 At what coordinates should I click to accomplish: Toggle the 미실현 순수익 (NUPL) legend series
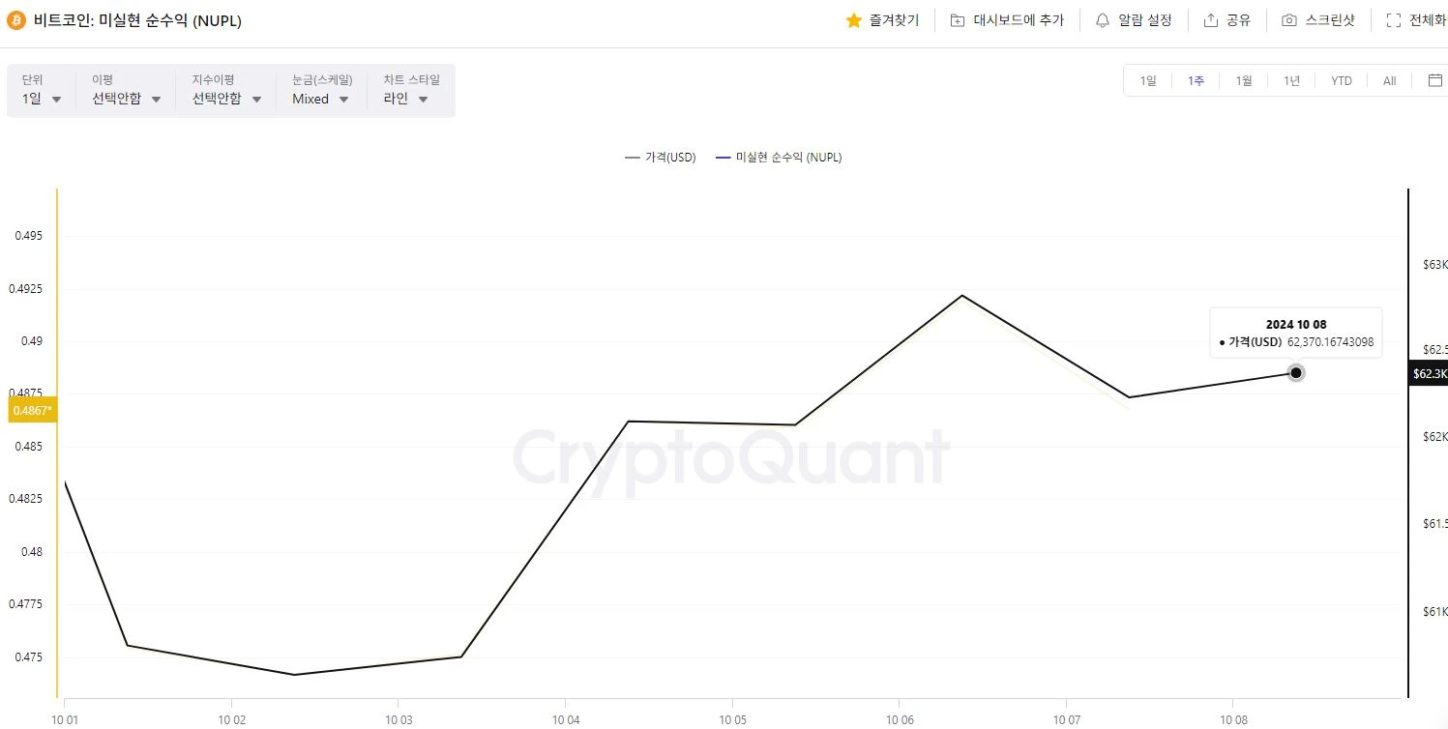(x=779, y=158)
